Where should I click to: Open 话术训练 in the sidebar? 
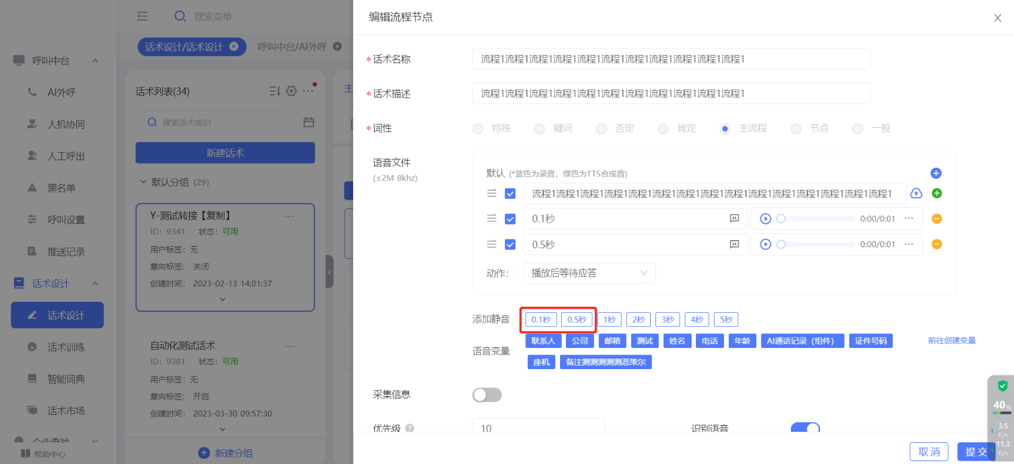(66, 347)
